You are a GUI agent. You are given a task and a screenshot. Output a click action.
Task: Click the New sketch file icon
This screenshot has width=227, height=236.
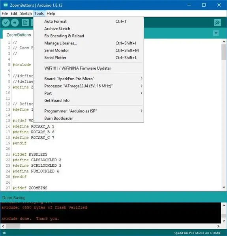click(25, 23)
